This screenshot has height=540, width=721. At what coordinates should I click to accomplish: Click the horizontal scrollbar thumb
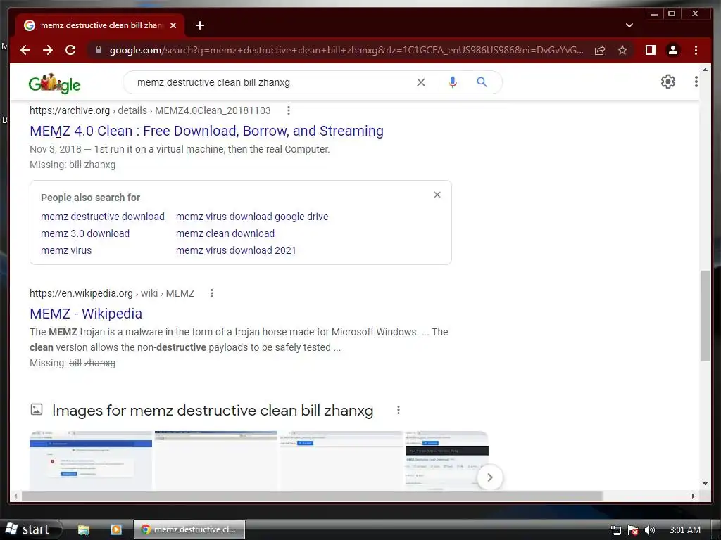click(x=312, y=496)
